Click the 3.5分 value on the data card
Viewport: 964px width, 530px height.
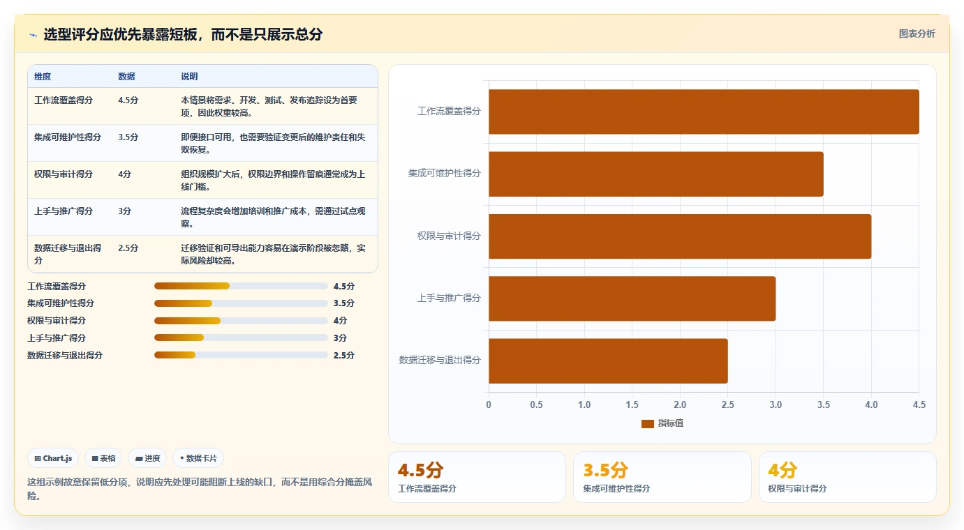(x=606, y=471)
